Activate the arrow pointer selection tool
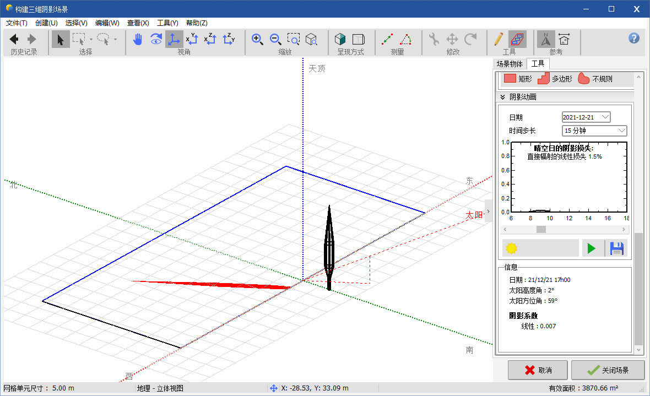Image resolution: width=650 pixels, height=396 pixels. pos(61,40)
